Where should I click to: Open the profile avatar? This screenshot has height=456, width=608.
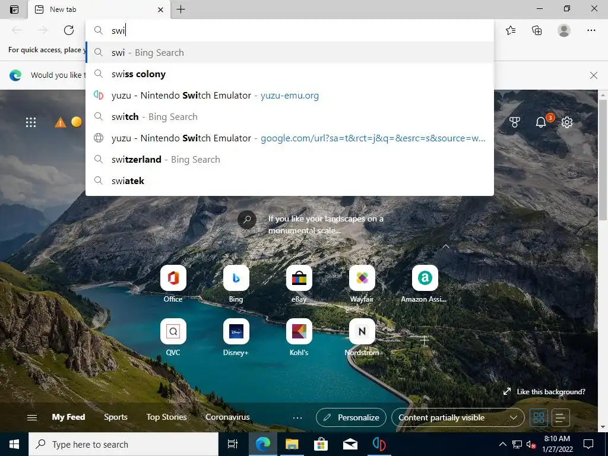[x=564, y=30]
